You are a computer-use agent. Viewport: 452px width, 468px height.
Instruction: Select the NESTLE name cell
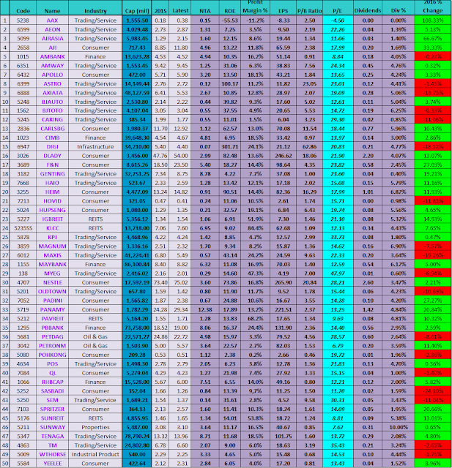[52, 283]
